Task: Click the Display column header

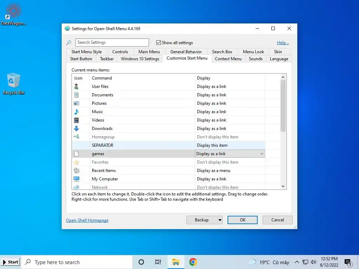Action: point(230,78)
